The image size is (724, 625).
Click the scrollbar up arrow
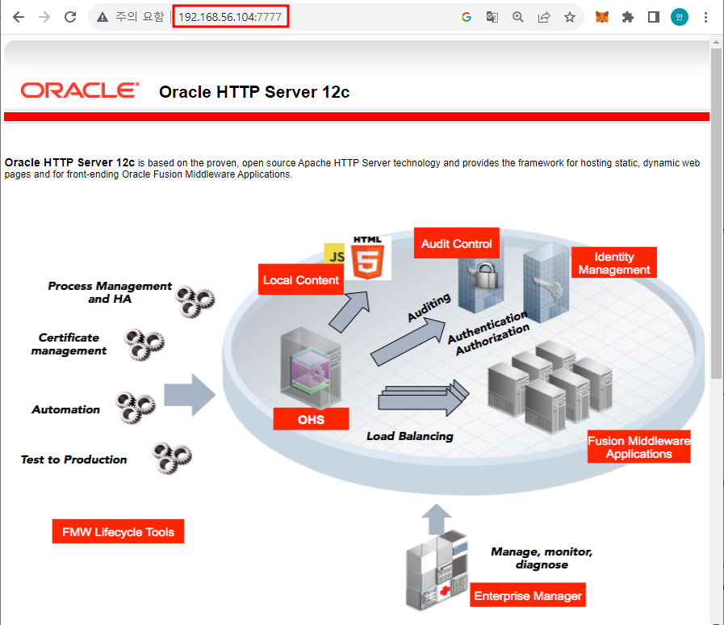pos(717,42)
